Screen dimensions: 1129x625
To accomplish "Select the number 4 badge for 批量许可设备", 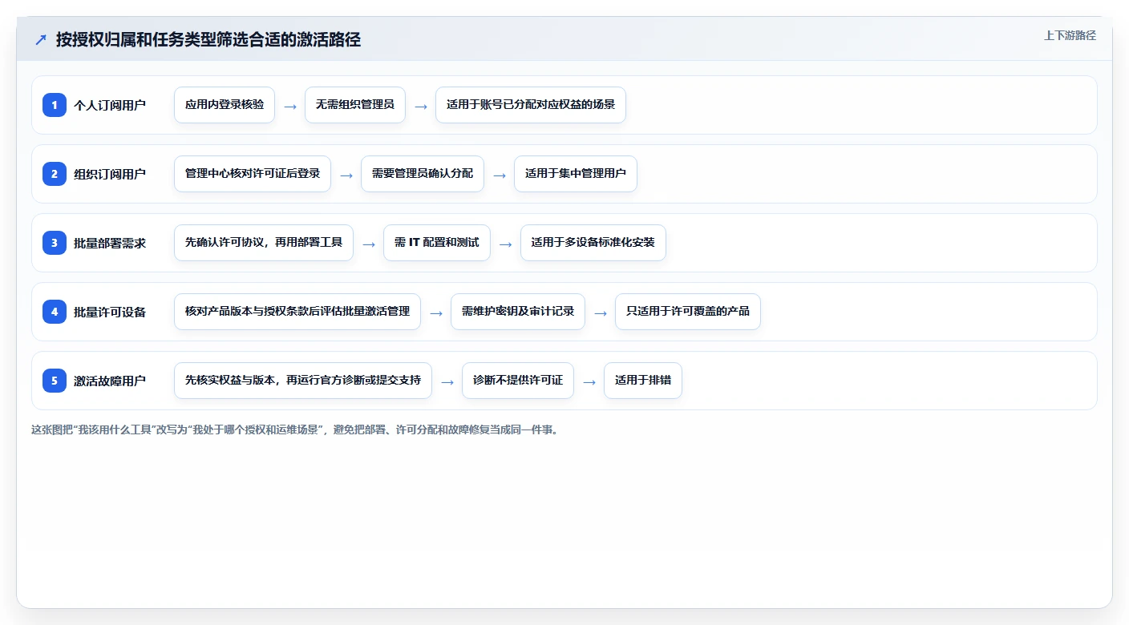I will click(55, 312).
